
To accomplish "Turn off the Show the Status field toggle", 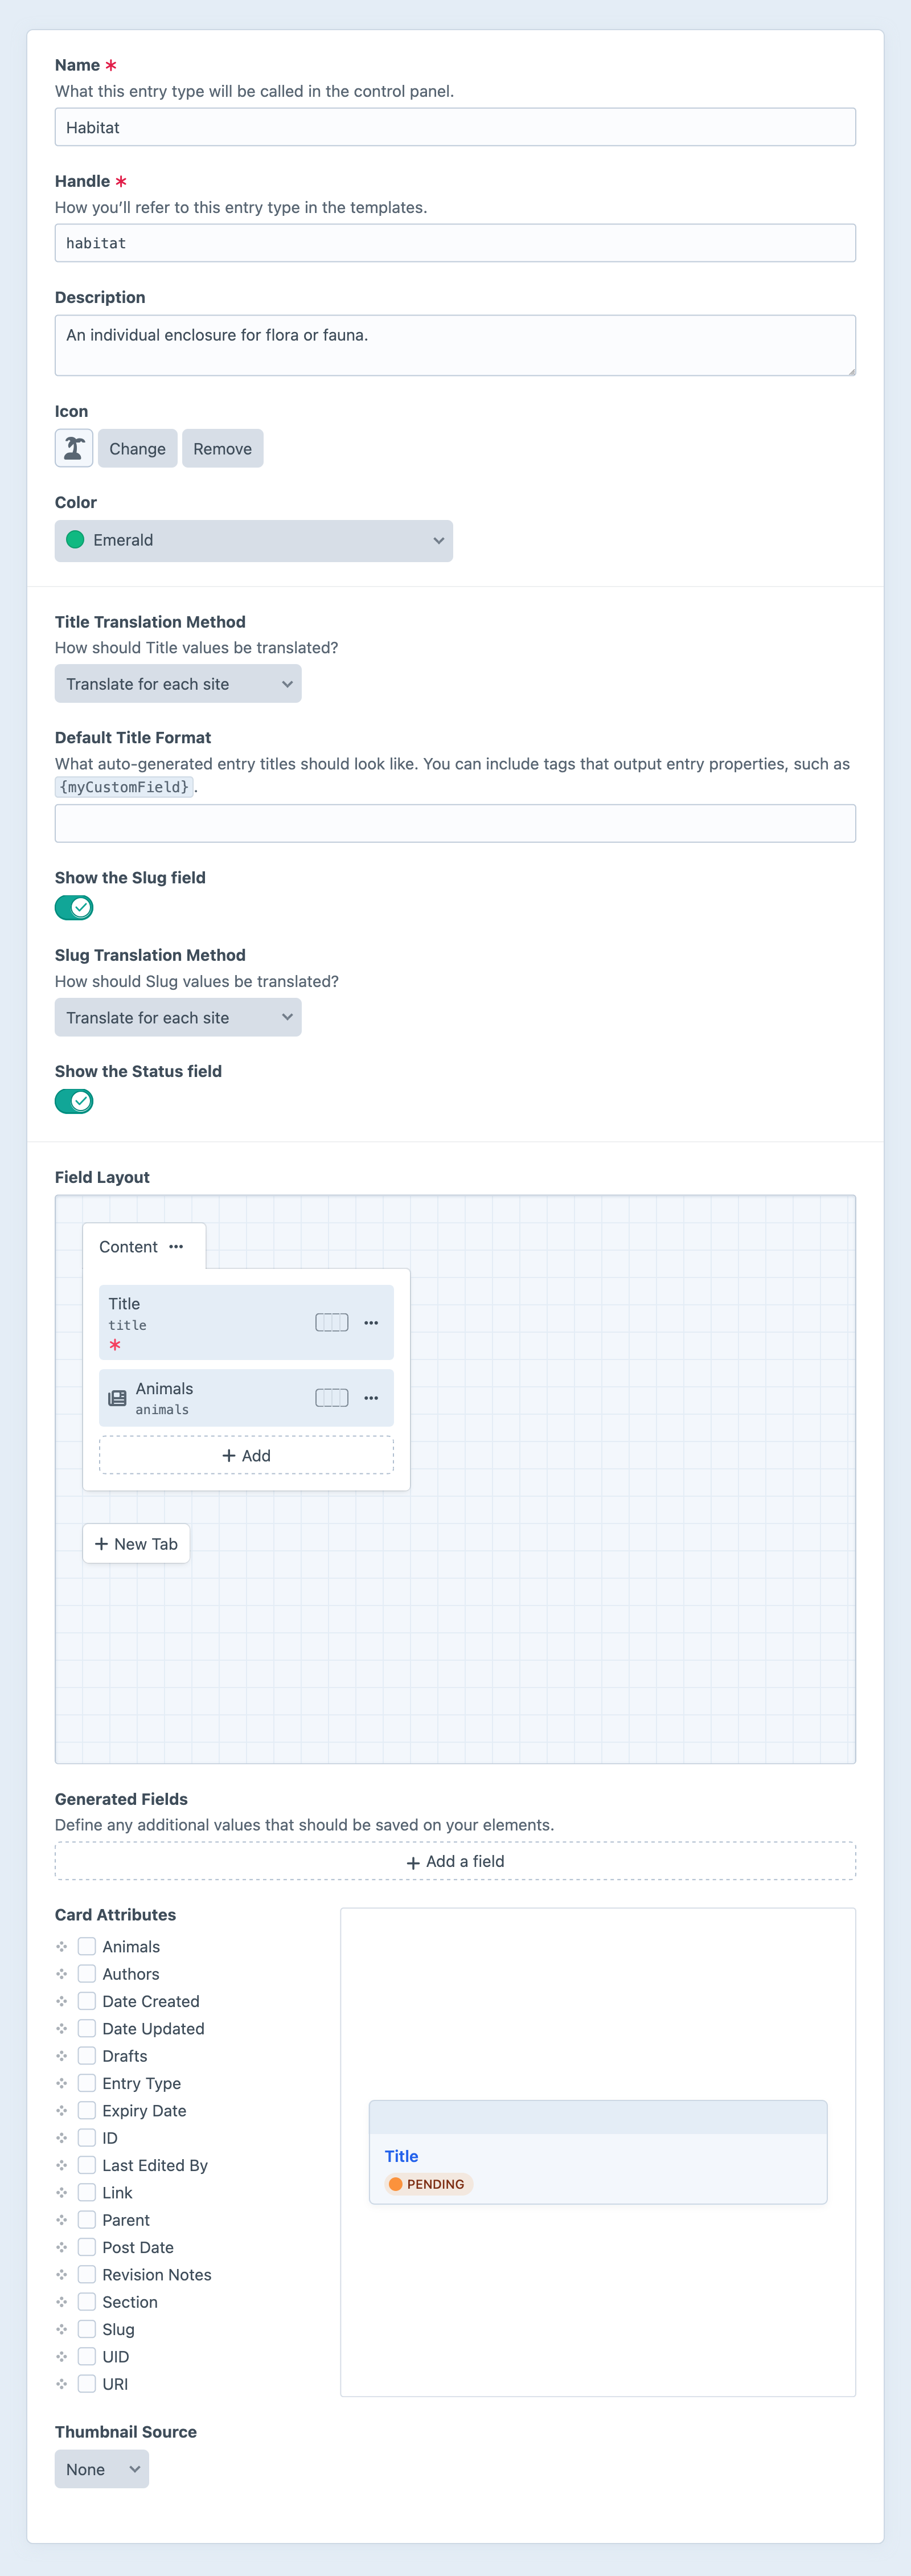I will click(73, 1100).
